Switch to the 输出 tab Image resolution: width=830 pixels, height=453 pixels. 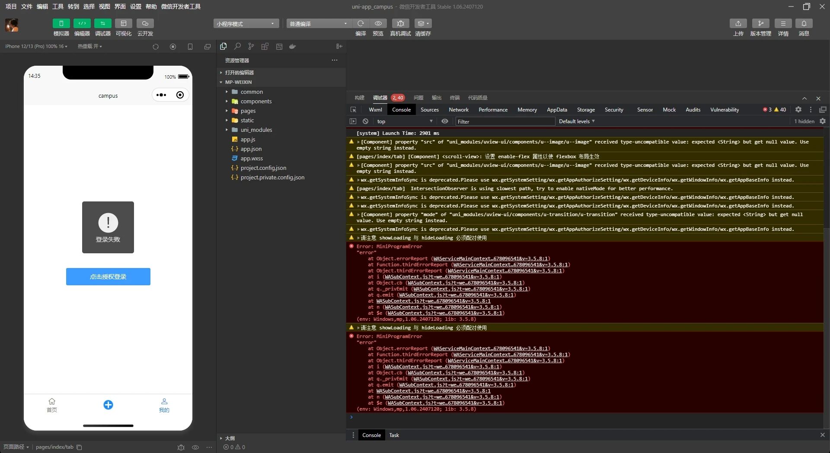tap(437, 98)
